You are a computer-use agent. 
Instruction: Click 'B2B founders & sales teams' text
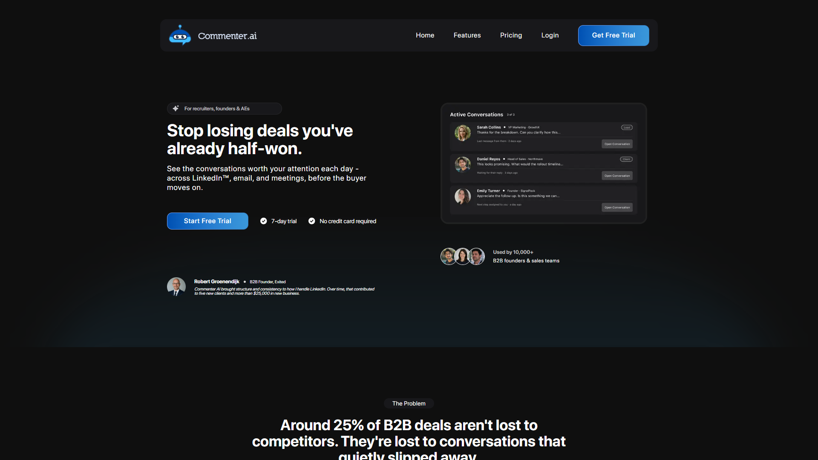(526, 261)
